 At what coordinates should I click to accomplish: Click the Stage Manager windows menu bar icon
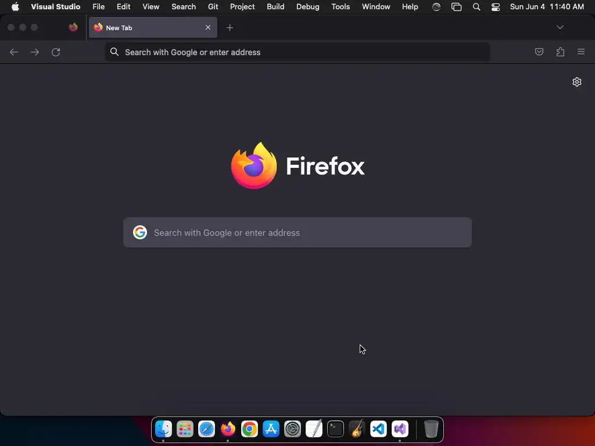457,7
